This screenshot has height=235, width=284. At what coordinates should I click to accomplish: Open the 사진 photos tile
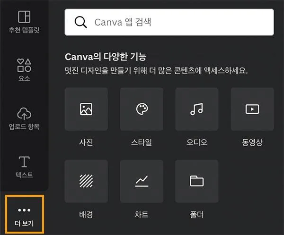[86, 109]
